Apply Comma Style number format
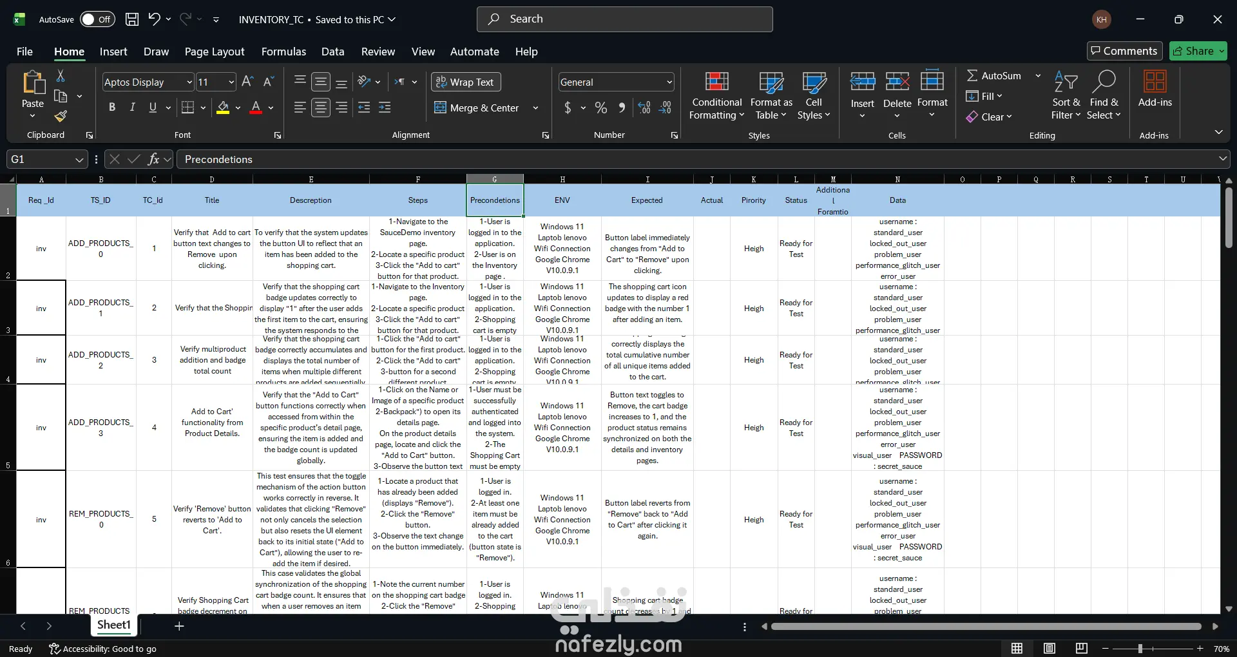Image resolution: width=1237 pixels, height=657 pixels. tap(622, 108)
